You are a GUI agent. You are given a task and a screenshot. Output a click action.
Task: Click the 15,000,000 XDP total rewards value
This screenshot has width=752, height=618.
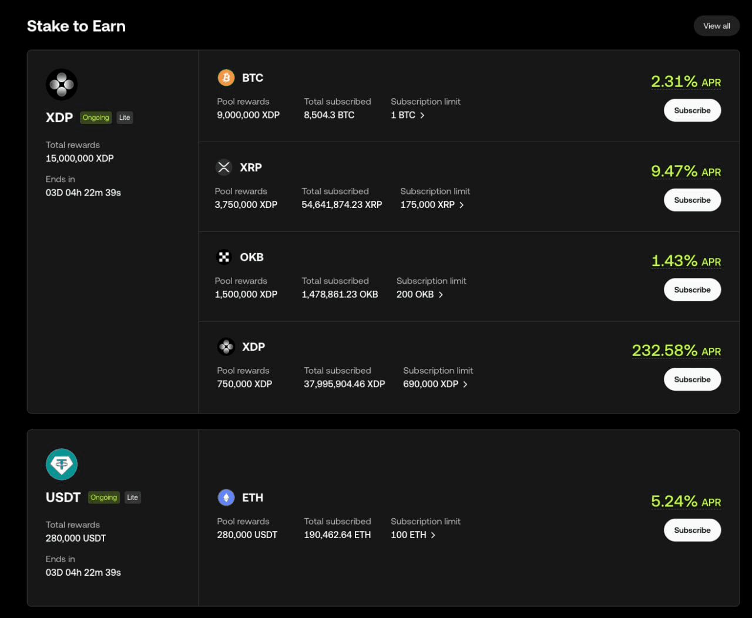tap(80, 159)
